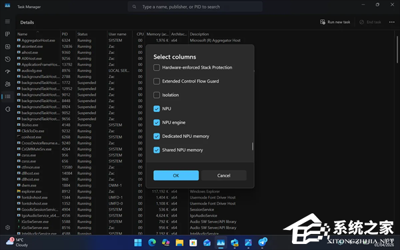Click the Run new task button
The height and width of the screenshot is (250, 400).
click(335, 22)
